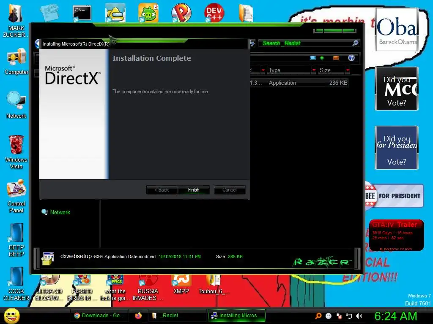Open the Network desktop icon
Image resolution: width=433 pixels, height=324 pixels.
[16, 105]
